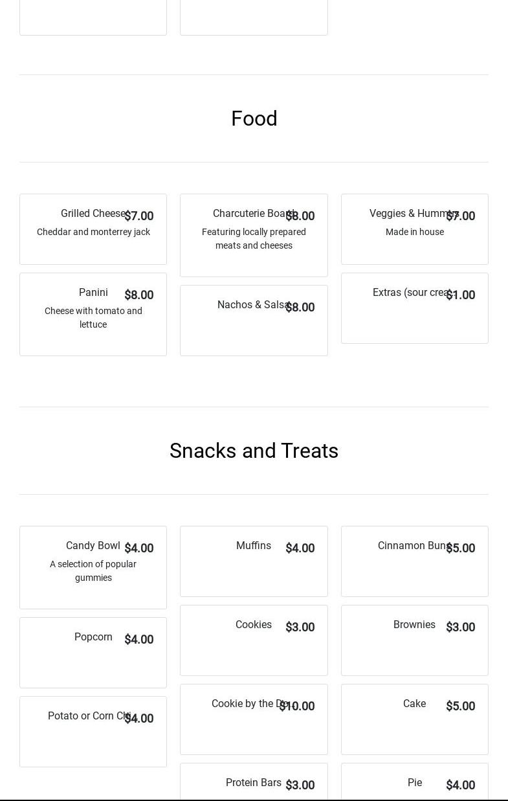The width and height of the screenshot is (508, 801).
Task: Select the Muffins menu card
Action: (253, 561)
